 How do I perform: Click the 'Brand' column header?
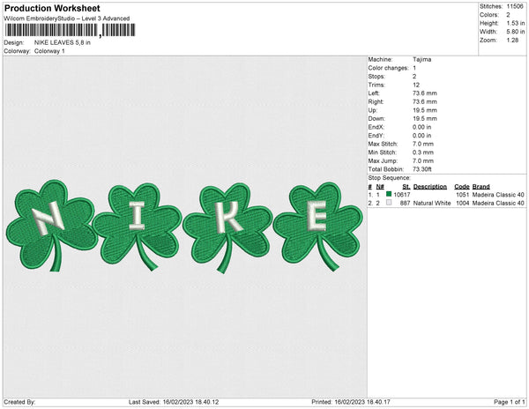pyautogui.click(x=481, y=187)
